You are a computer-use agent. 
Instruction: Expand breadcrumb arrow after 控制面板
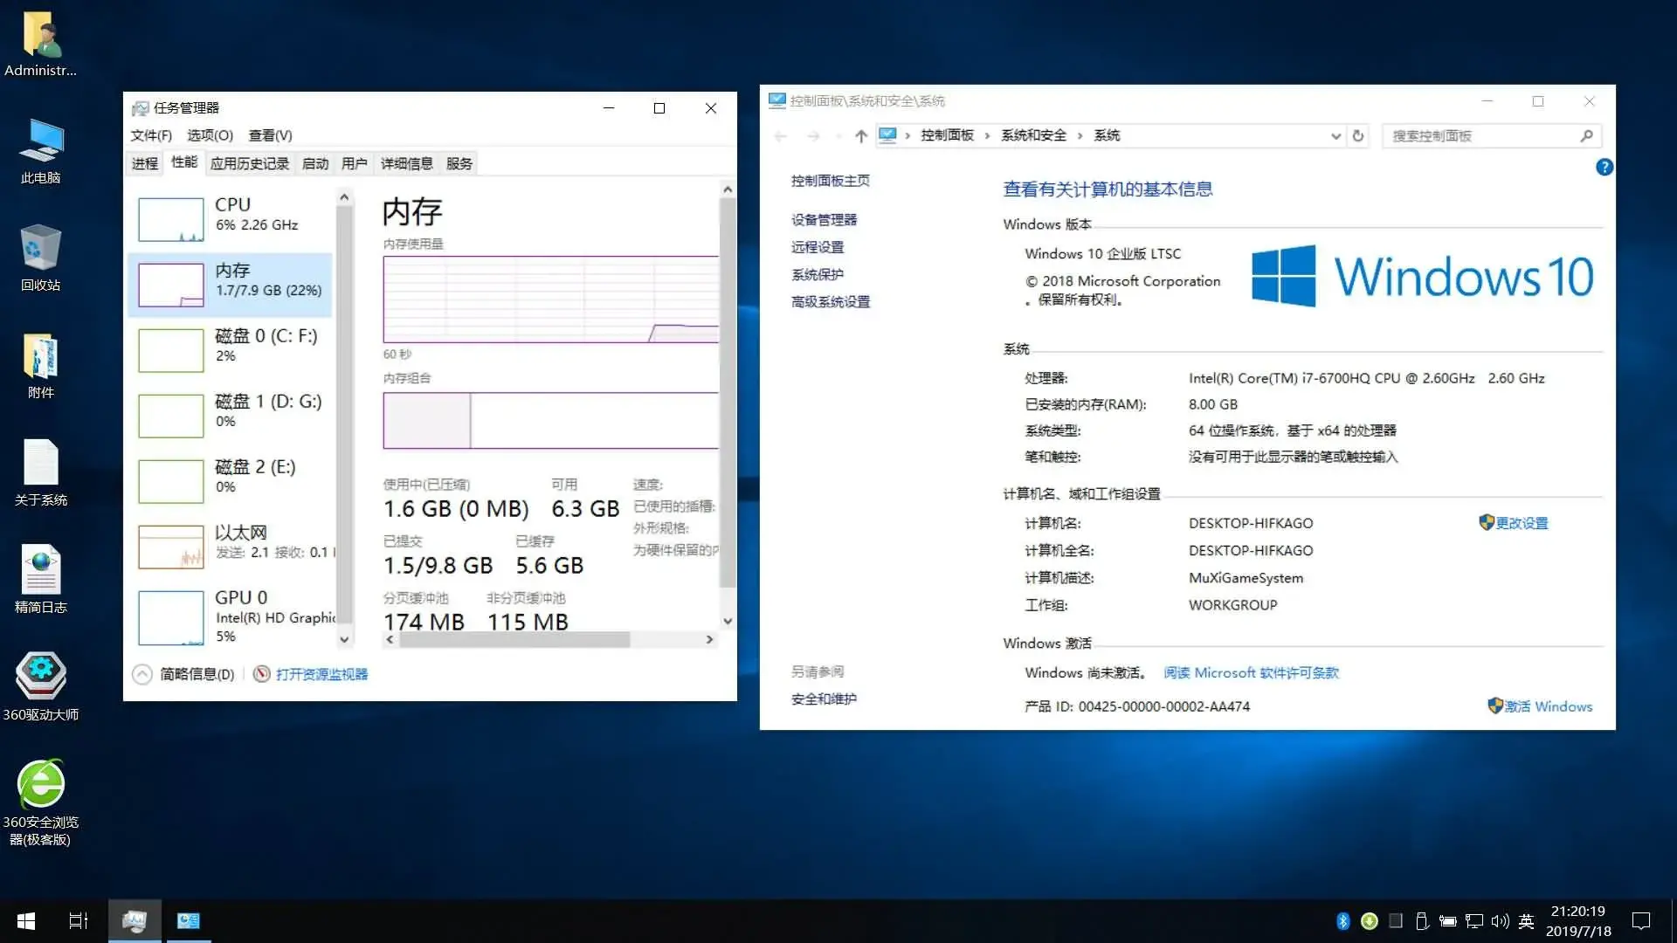(x=987, y=135)
